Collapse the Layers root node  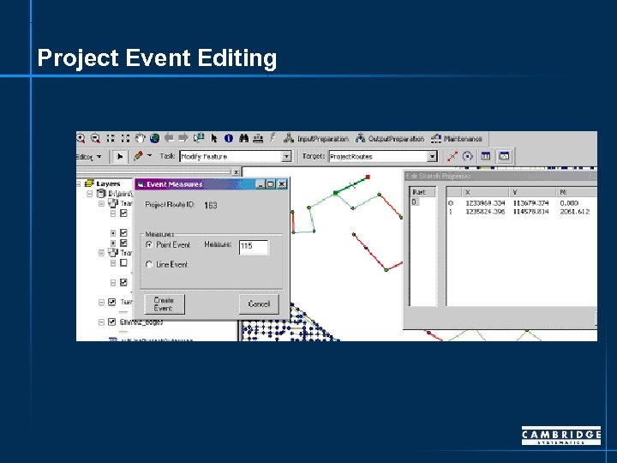(x=78, y=183)
